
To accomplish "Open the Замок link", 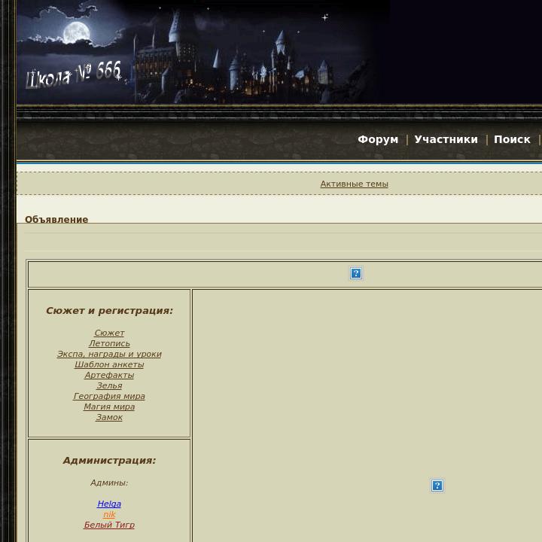I will [x=109, y=417].
